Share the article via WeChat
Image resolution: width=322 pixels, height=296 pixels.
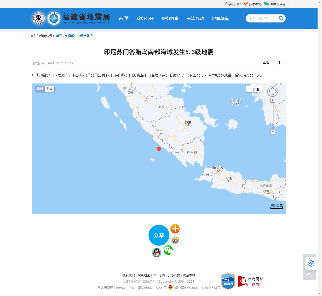168,250
